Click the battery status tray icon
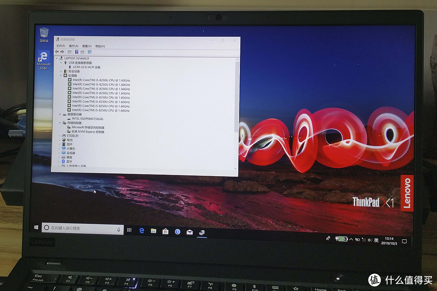Screen dimensions: 437x291 point(342,239)
